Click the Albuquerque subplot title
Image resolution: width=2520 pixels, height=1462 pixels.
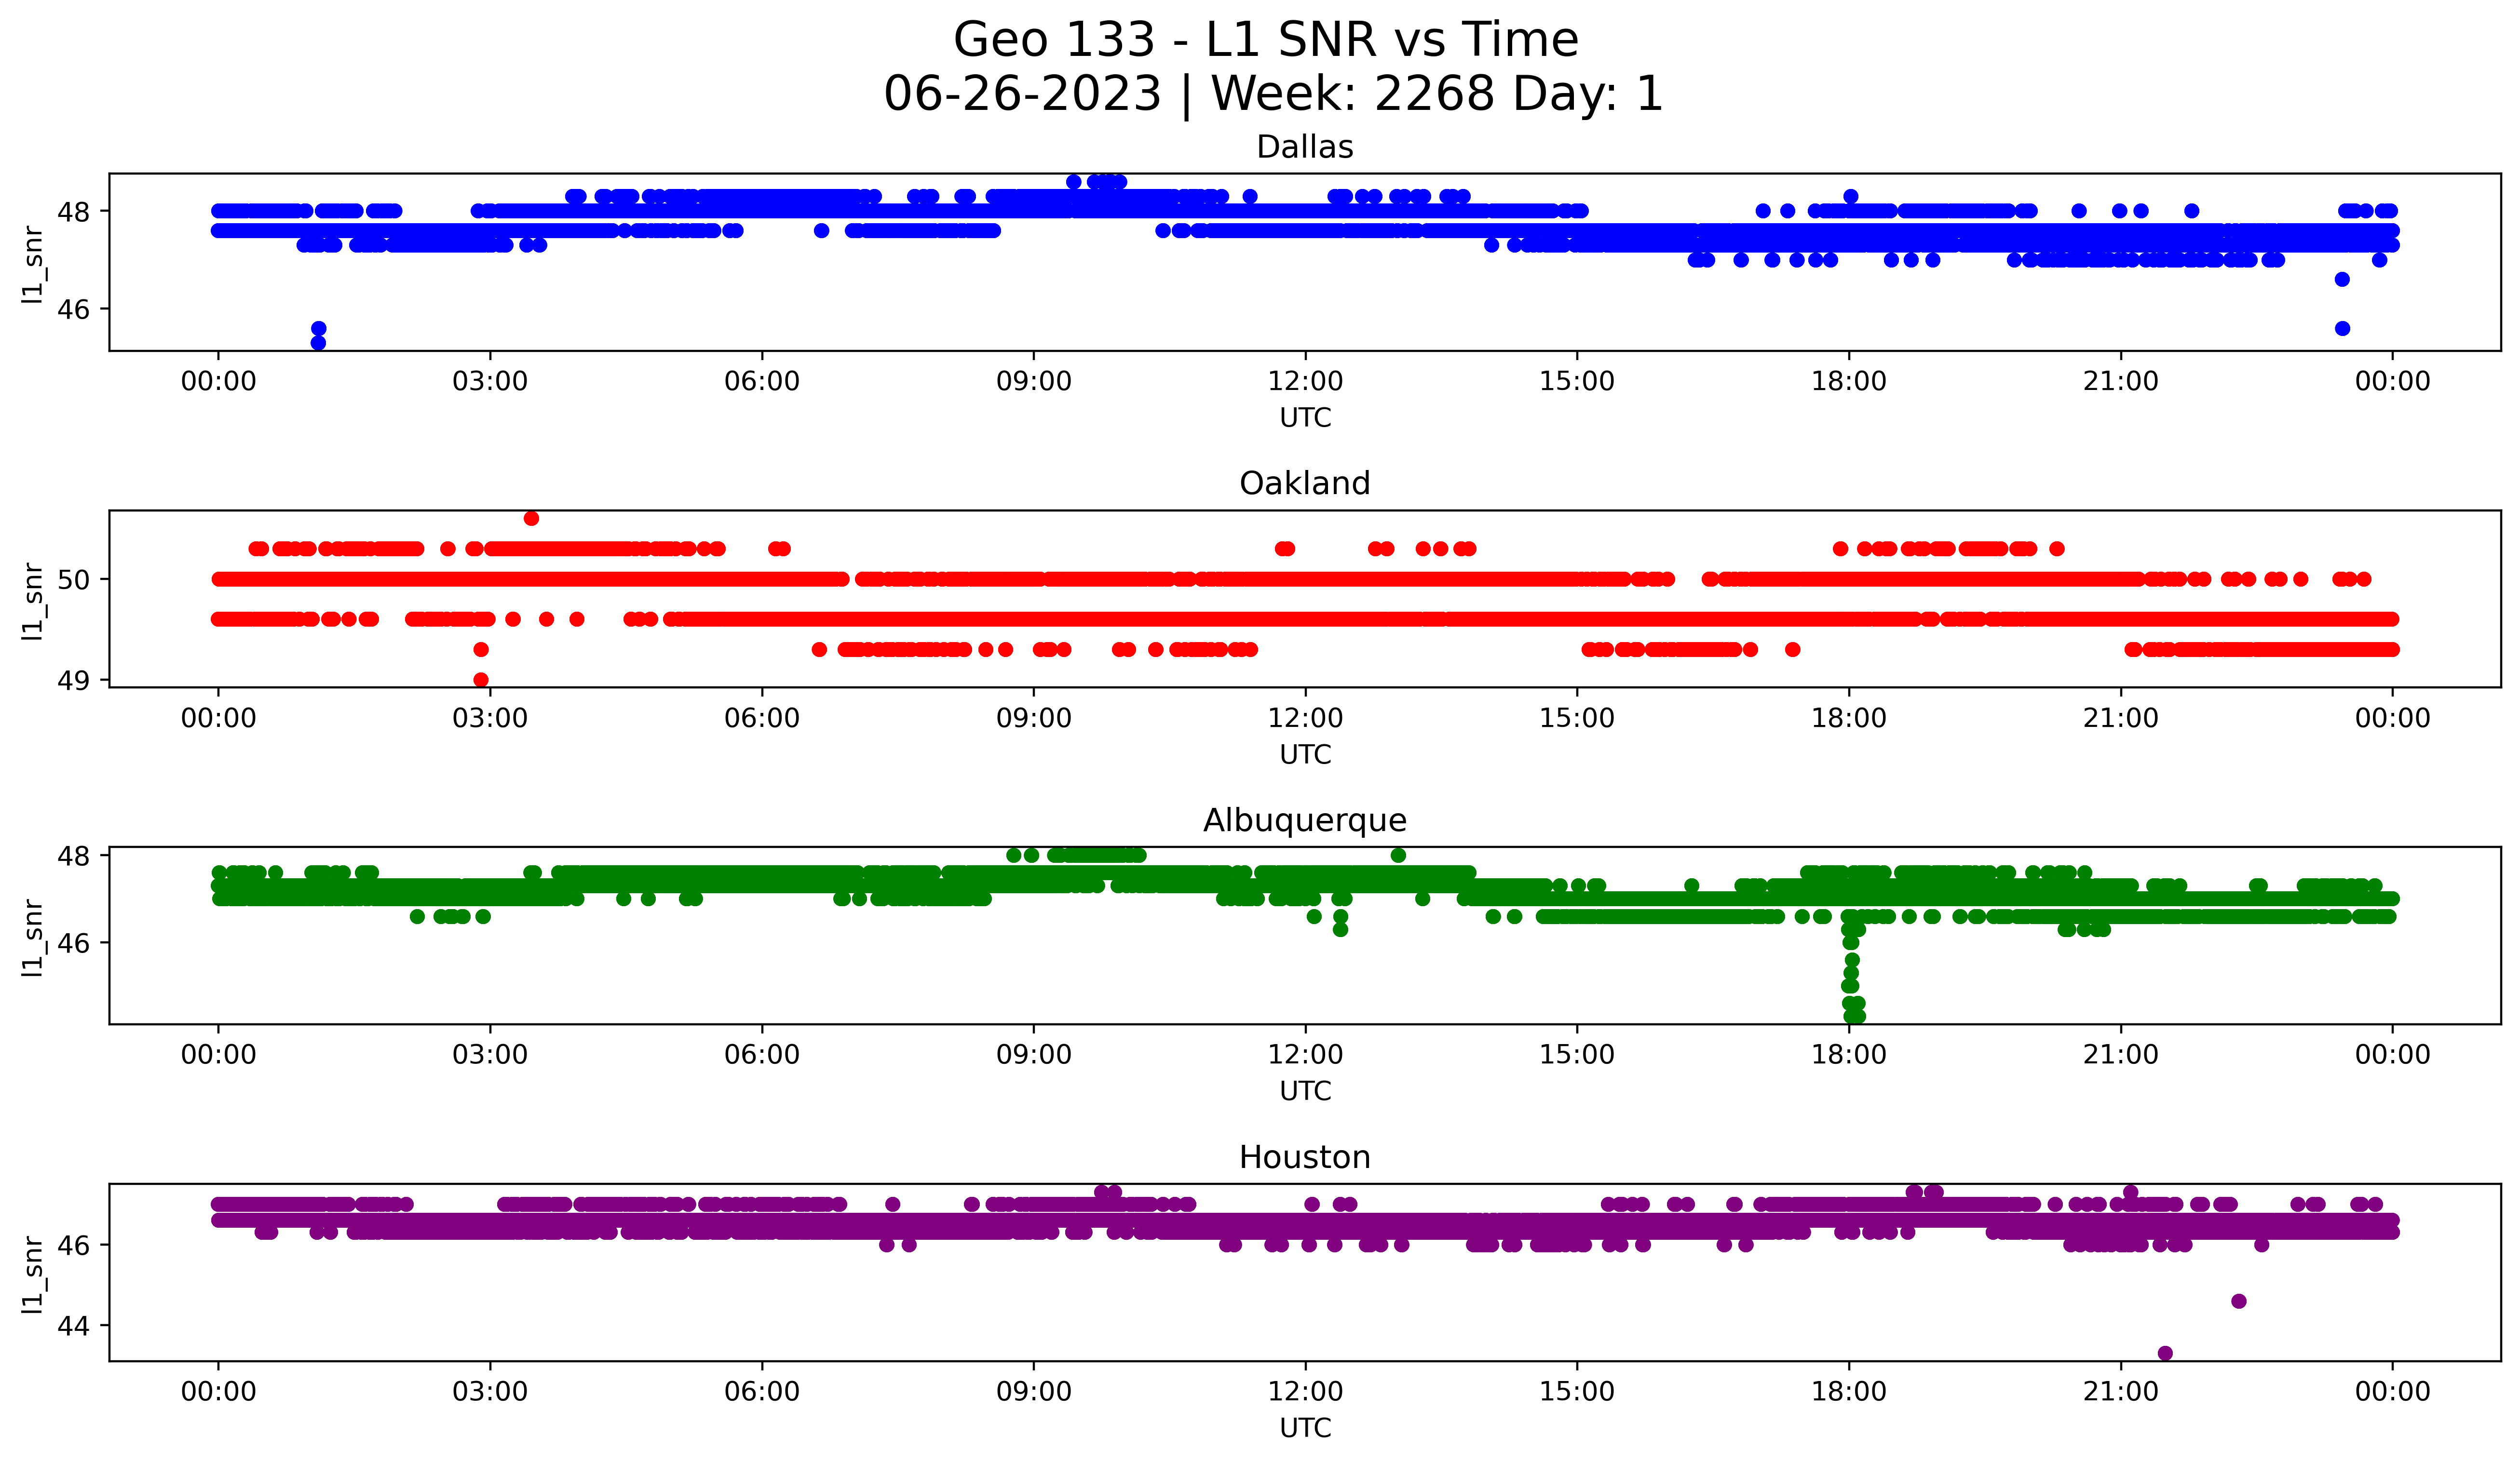coord(1304,820)
